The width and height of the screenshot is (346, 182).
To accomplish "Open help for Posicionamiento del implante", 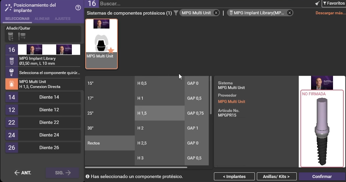I will (x=78, y=8).
